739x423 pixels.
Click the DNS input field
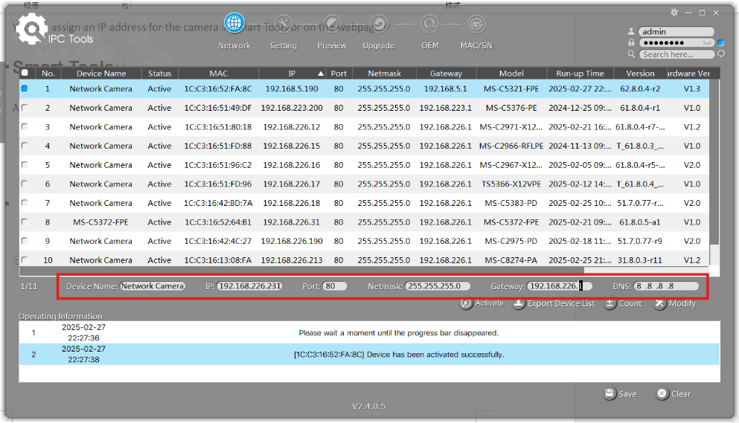pos(666,286)
